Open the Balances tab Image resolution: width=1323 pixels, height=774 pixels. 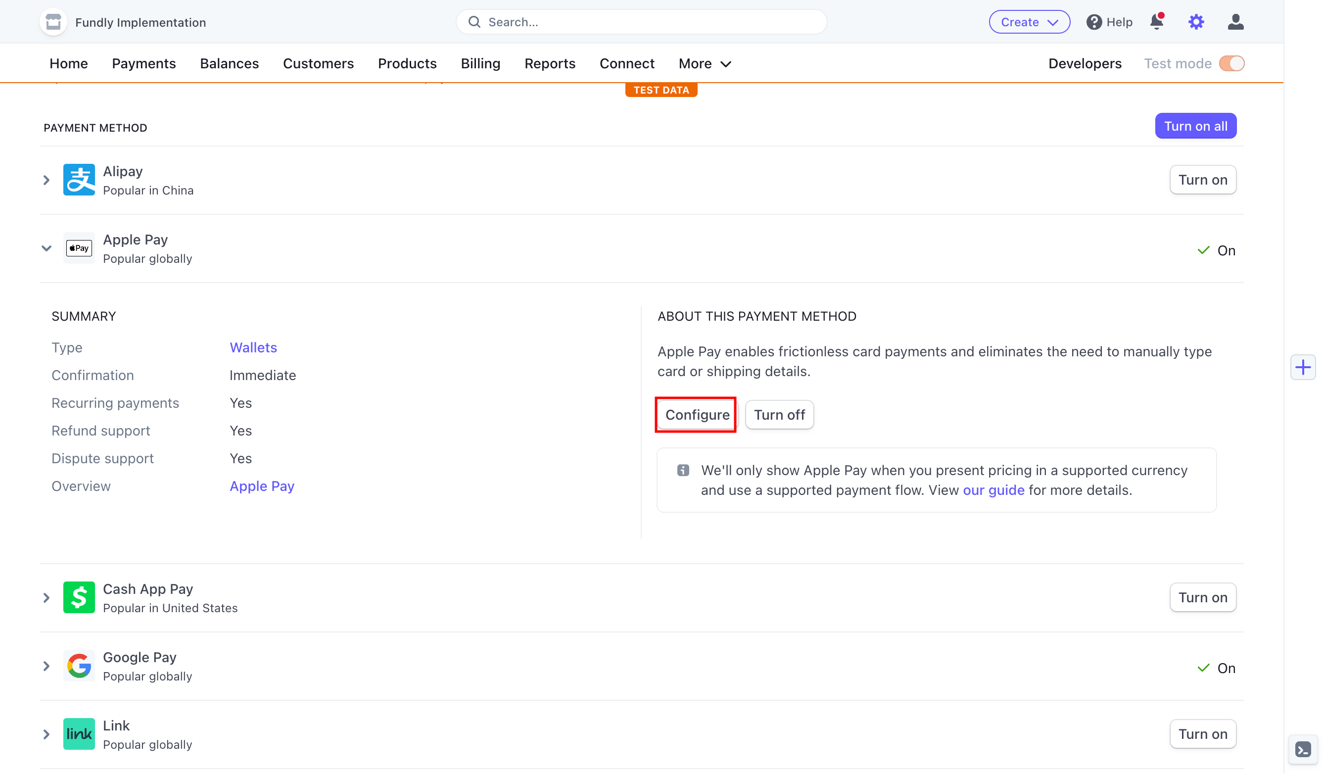[x=230, y=63]
